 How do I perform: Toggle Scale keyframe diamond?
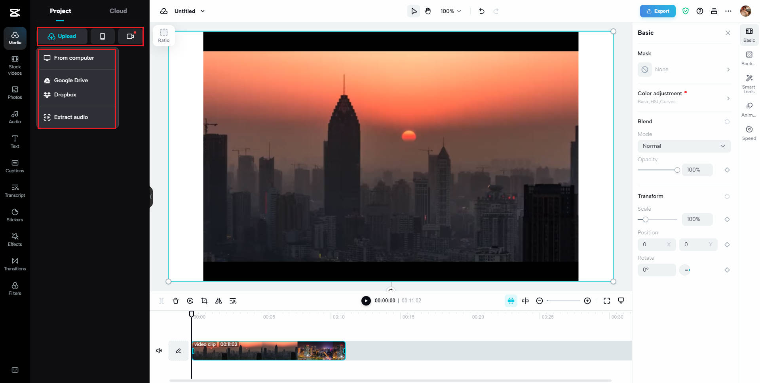(x=727, y=219)
